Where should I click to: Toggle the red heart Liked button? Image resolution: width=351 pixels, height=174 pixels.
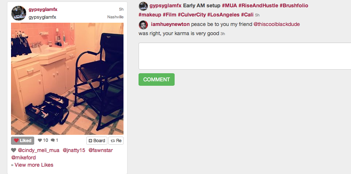click(23, 141)
